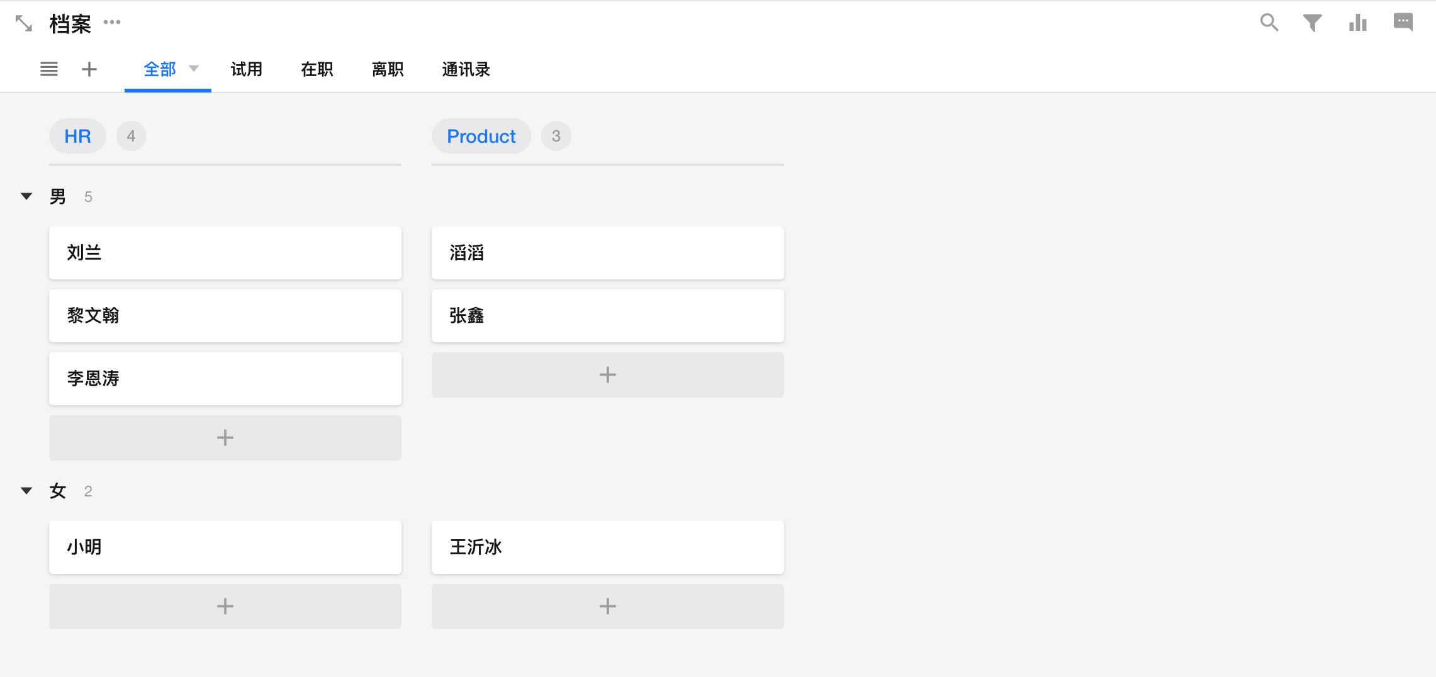Switch to the 离职 tab
Viewport: 1436px width, 677px height.
tap(387, 69)
